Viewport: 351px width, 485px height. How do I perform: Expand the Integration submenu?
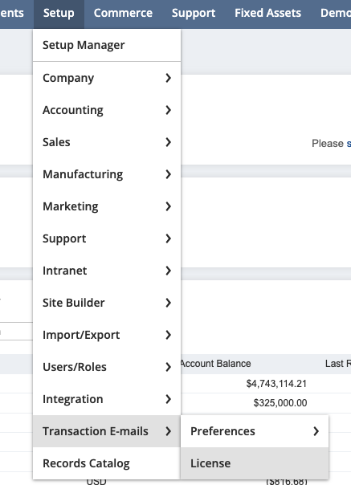(x=107, y=399)
